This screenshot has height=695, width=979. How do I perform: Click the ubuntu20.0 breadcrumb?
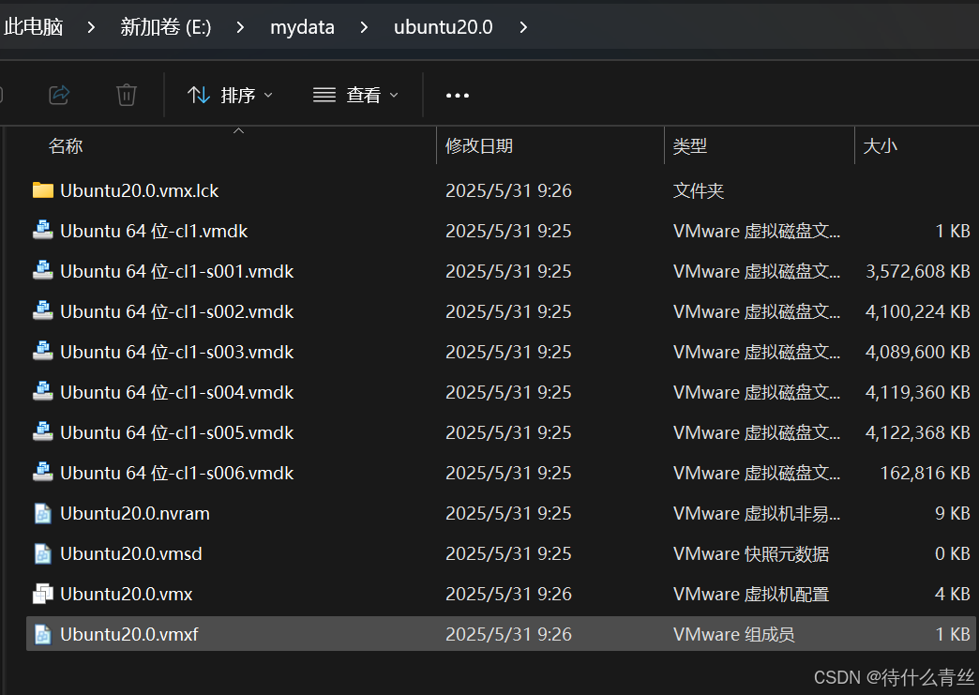444,27
